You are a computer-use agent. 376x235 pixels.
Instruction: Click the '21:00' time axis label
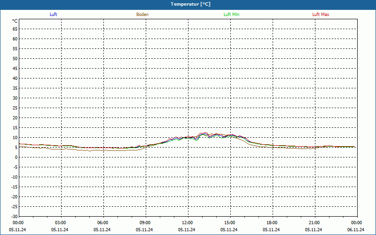point(314,223)
